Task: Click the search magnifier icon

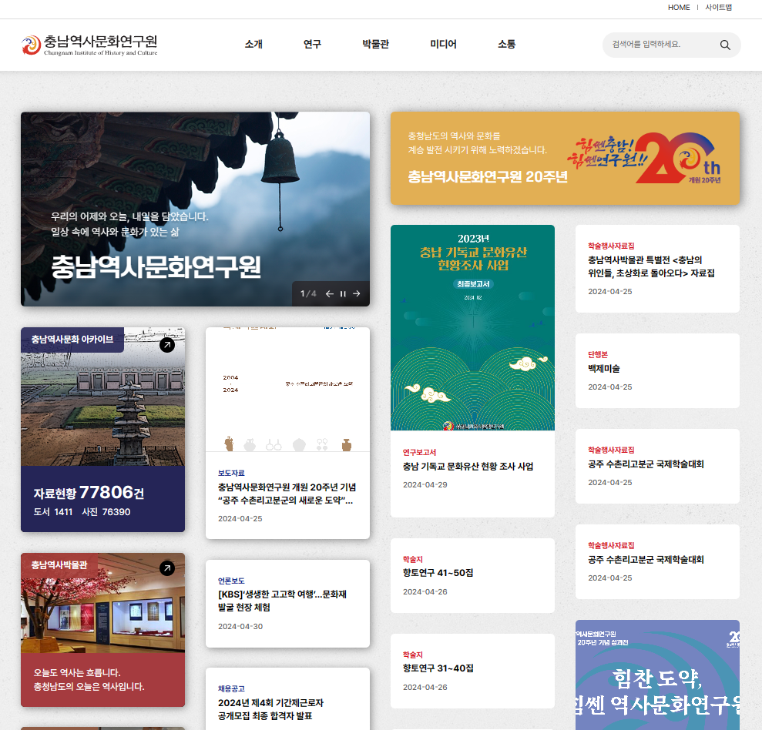Action: (724, 45)
